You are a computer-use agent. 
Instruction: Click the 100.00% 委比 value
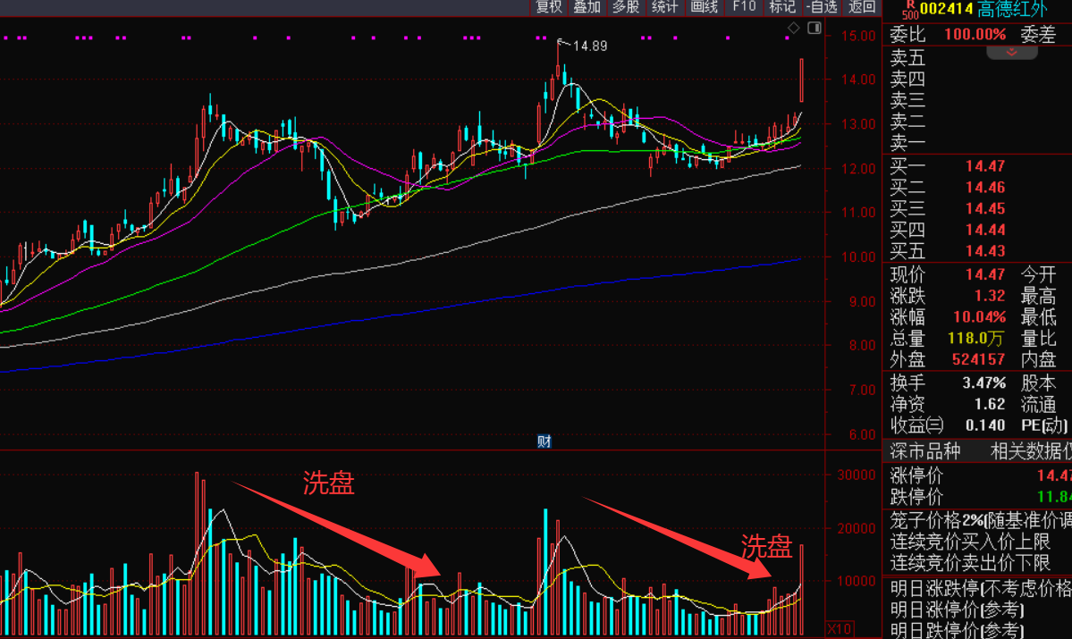(975, 34)
